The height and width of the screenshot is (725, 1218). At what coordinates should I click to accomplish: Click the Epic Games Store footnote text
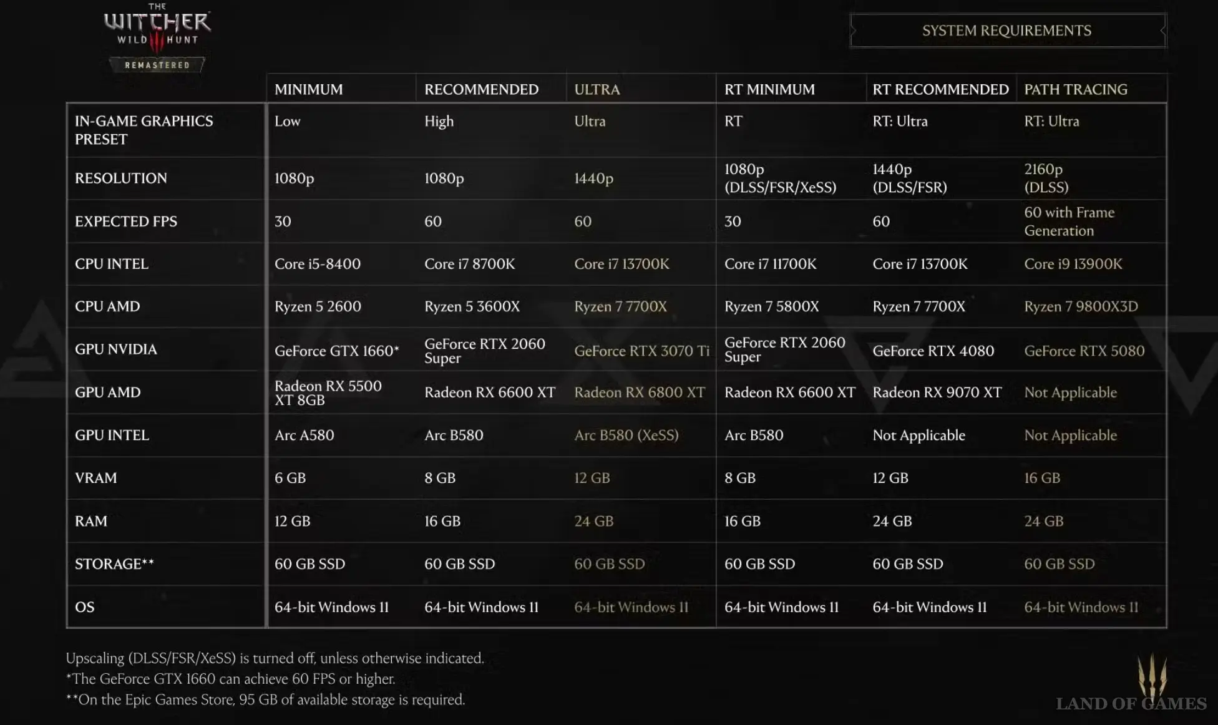pos(265,700)
